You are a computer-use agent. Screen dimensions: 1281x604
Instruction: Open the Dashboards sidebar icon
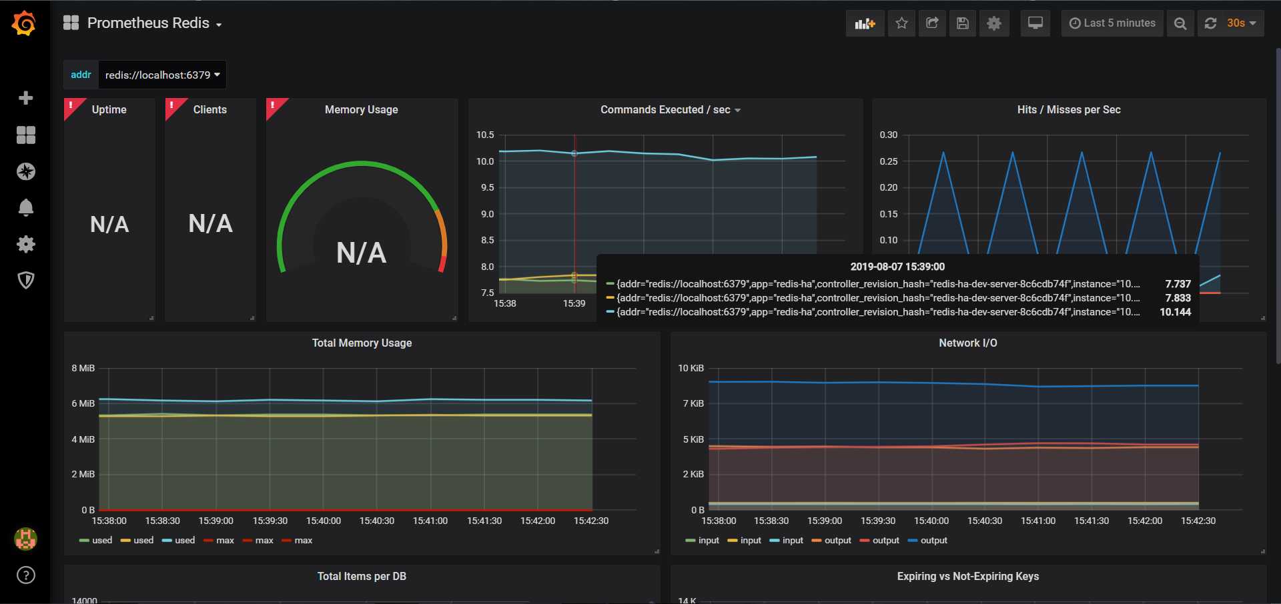pyautogui.click(x=26, y=135)
